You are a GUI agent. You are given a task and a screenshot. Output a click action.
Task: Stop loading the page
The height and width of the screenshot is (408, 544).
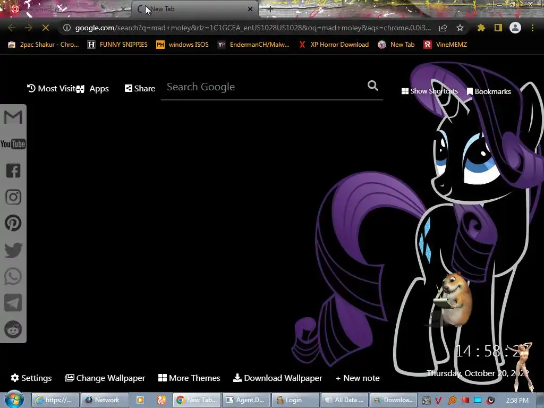click(46, 28)
